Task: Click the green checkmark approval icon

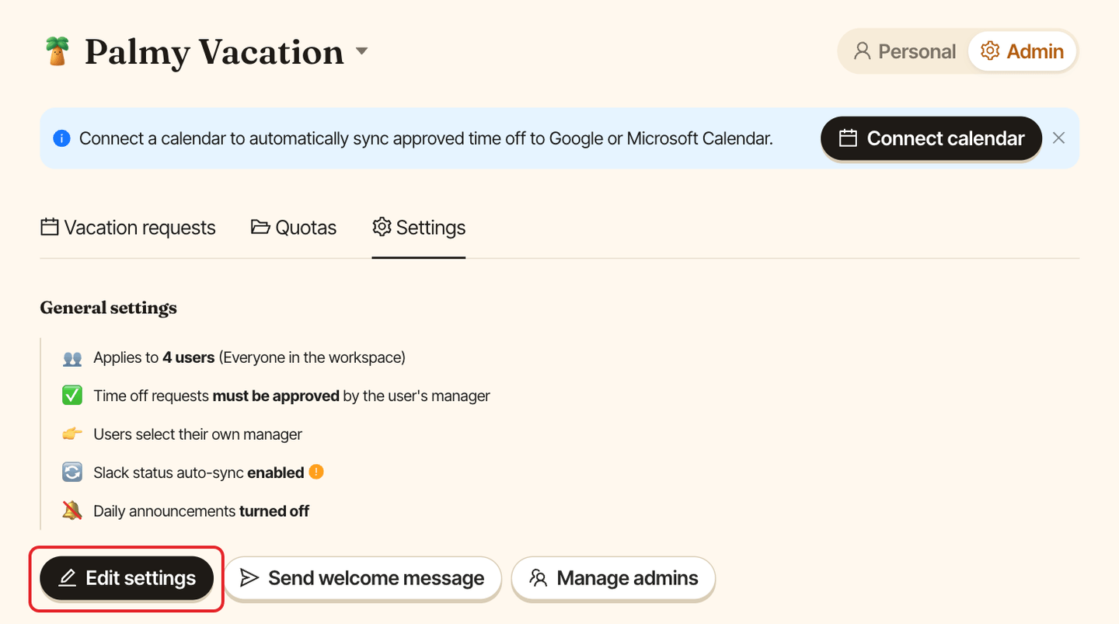Action: pyautogui.click(x=72, y=396)
